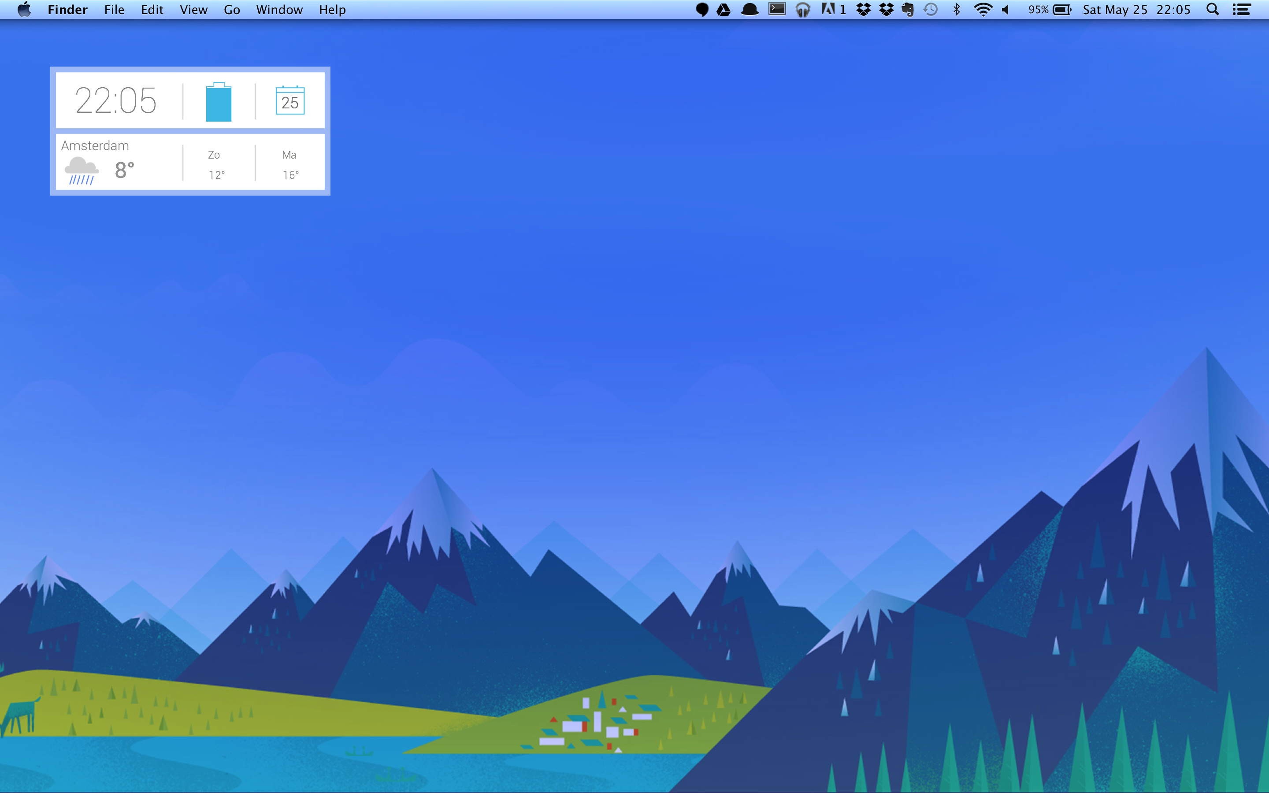The image size is (1269, 793).
Task: Open the Adobe notifications menu bar icon
Action: [x=834, y=9]
